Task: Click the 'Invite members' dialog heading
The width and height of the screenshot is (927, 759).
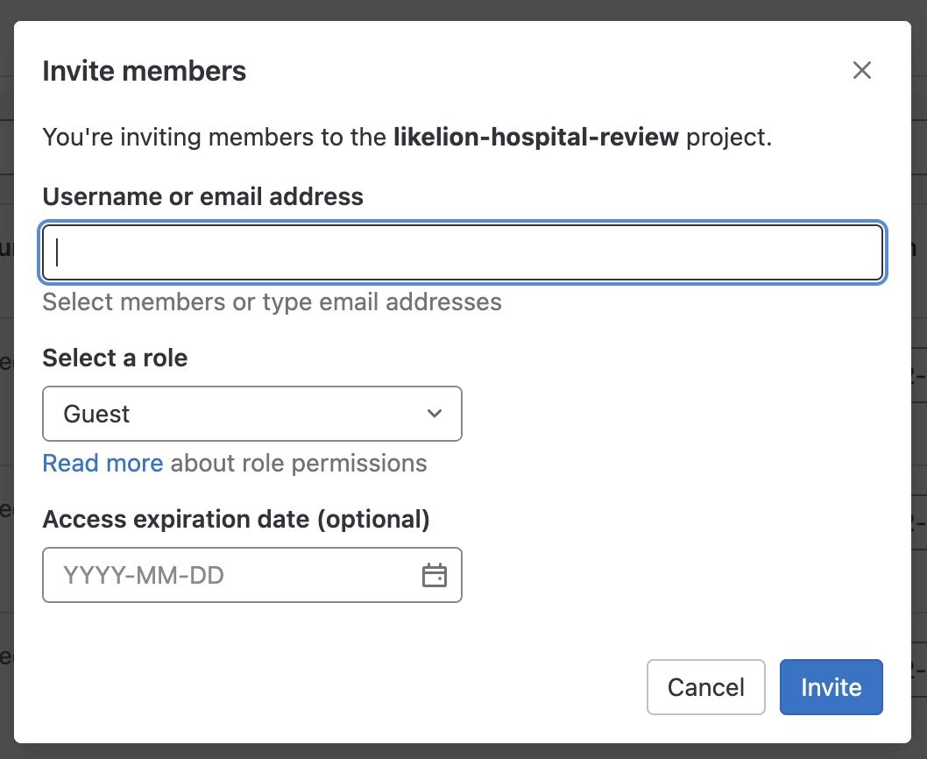Action: click(x=144, y=71)
